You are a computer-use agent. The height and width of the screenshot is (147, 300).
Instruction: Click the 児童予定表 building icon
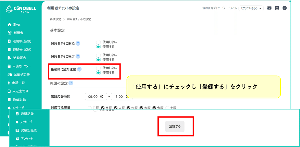(x=10, y=75)
